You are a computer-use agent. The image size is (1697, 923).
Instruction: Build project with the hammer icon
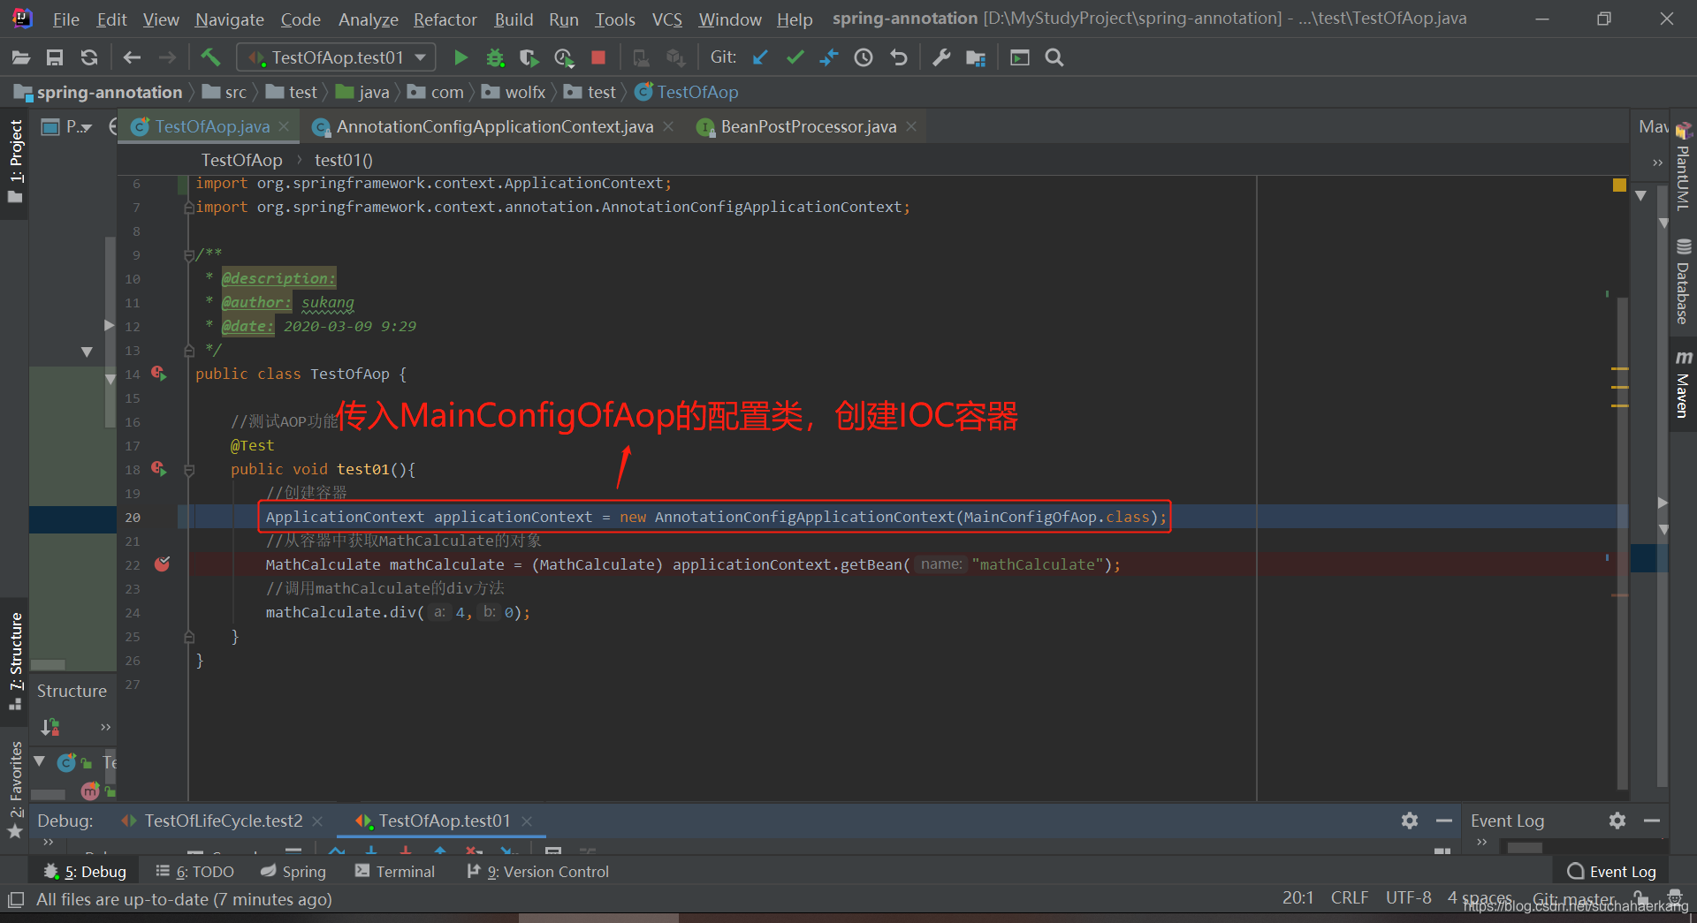tap(210, 57)
